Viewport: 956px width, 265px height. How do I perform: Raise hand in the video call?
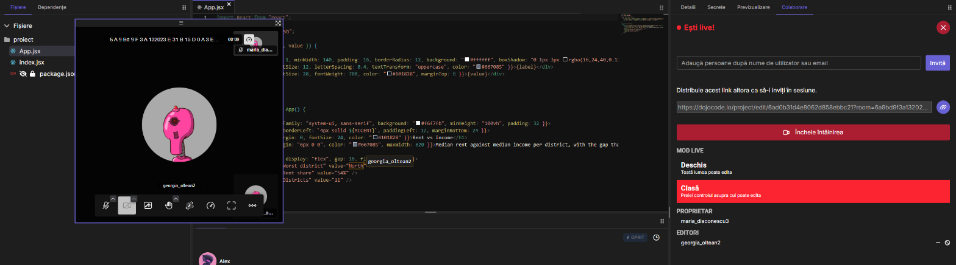click(x=169, y=205)
